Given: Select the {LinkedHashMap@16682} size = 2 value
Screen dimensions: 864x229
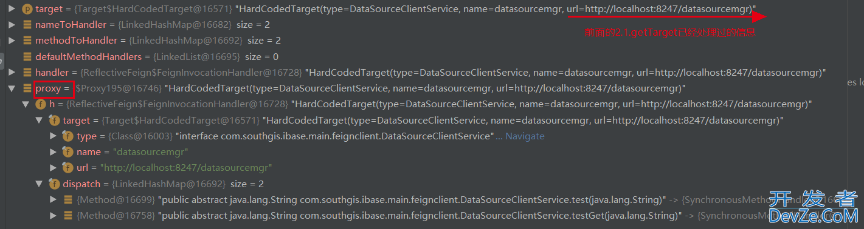Looking at the screenshot, I should [193, 25].
